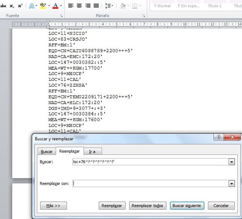
Task: Apply the red font color
Action: pyautogui.click(x=55, y=6)
